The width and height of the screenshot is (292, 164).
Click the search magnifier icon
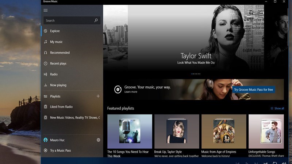96,20
